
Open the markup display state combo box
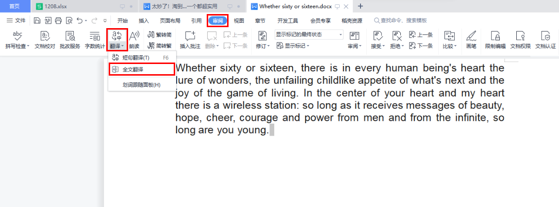[309, 34]
